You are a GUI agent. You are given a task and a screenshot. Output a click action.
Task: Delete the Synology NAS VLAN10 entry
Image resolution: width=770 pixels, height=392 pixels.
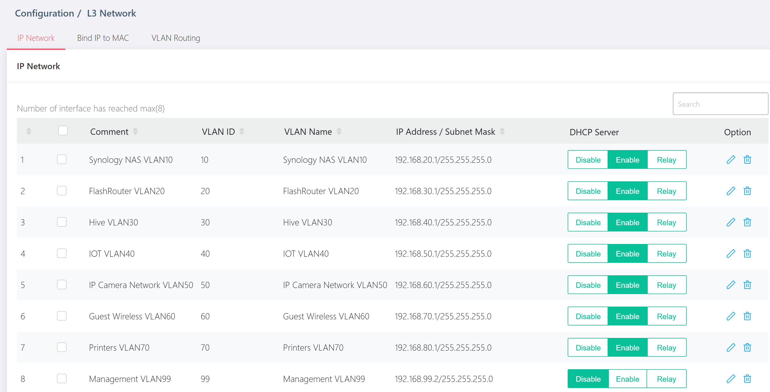click(x=747, y=160)
